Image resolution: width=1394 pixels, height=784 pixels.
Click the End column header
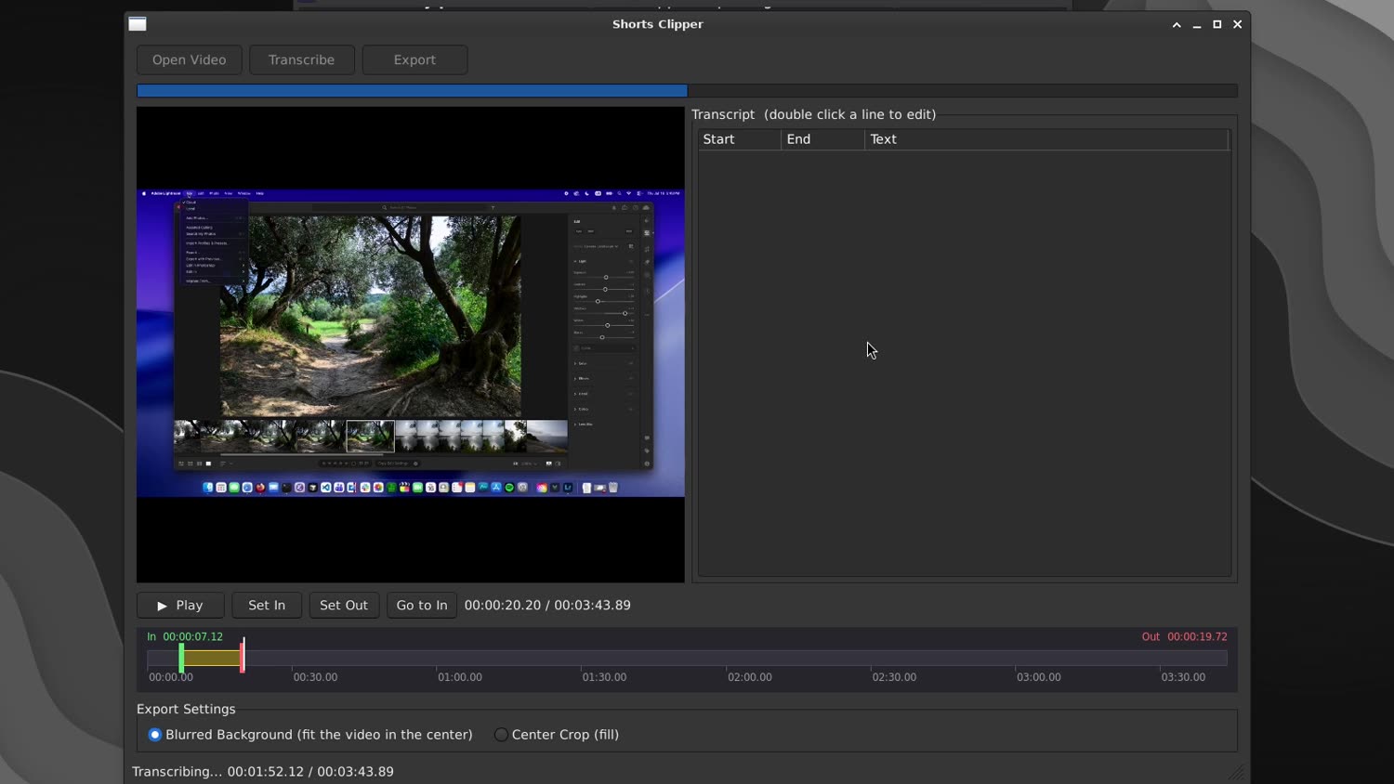[x=823, y=139]
